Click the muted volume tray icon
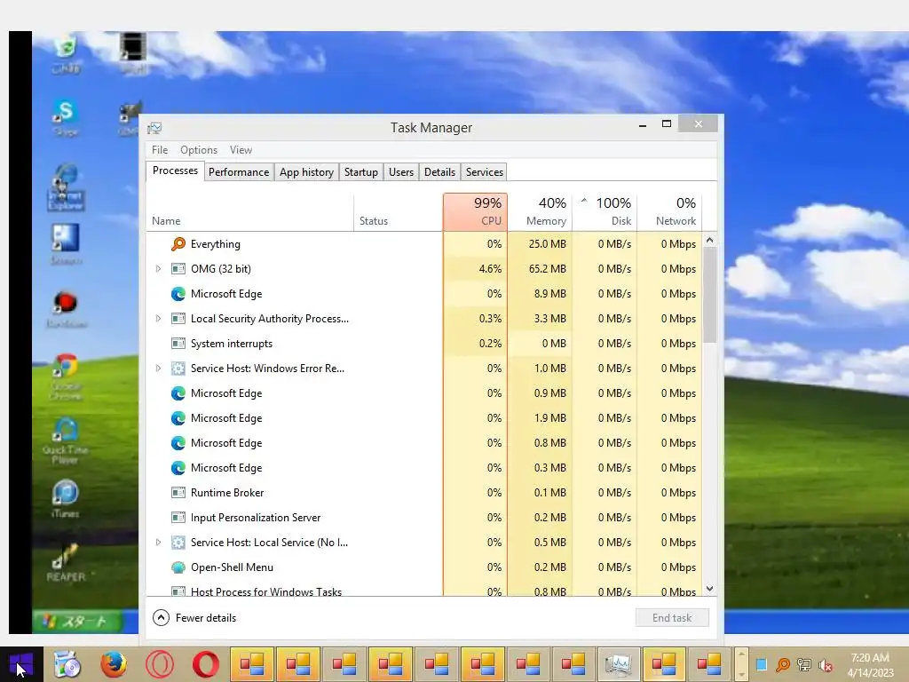 click(826, 665)
